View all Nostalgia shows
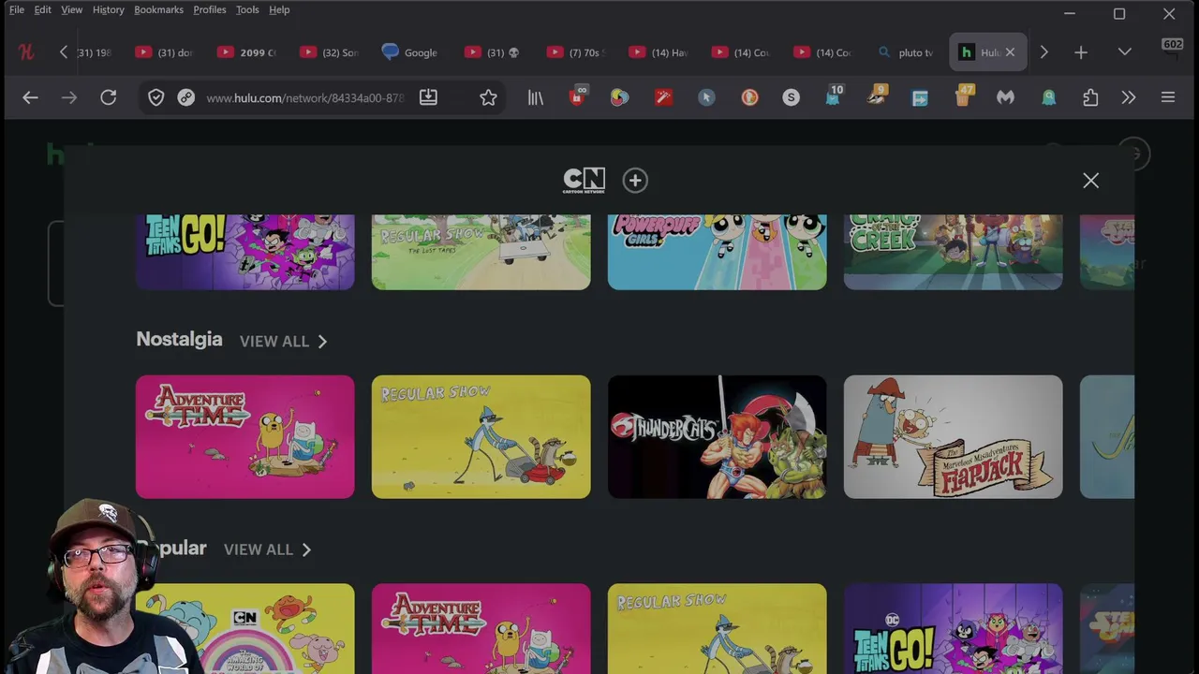Screen dimensions: 1199x674 [283, 342]
